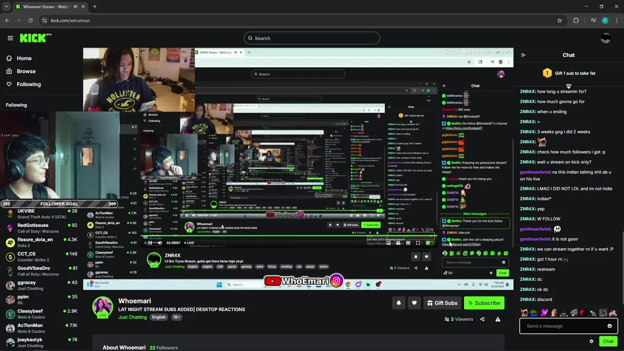Insert the Pepe frog emote
Image resolution: width=624 pixels, height=351 pixels.
click(x=534, y=313)
